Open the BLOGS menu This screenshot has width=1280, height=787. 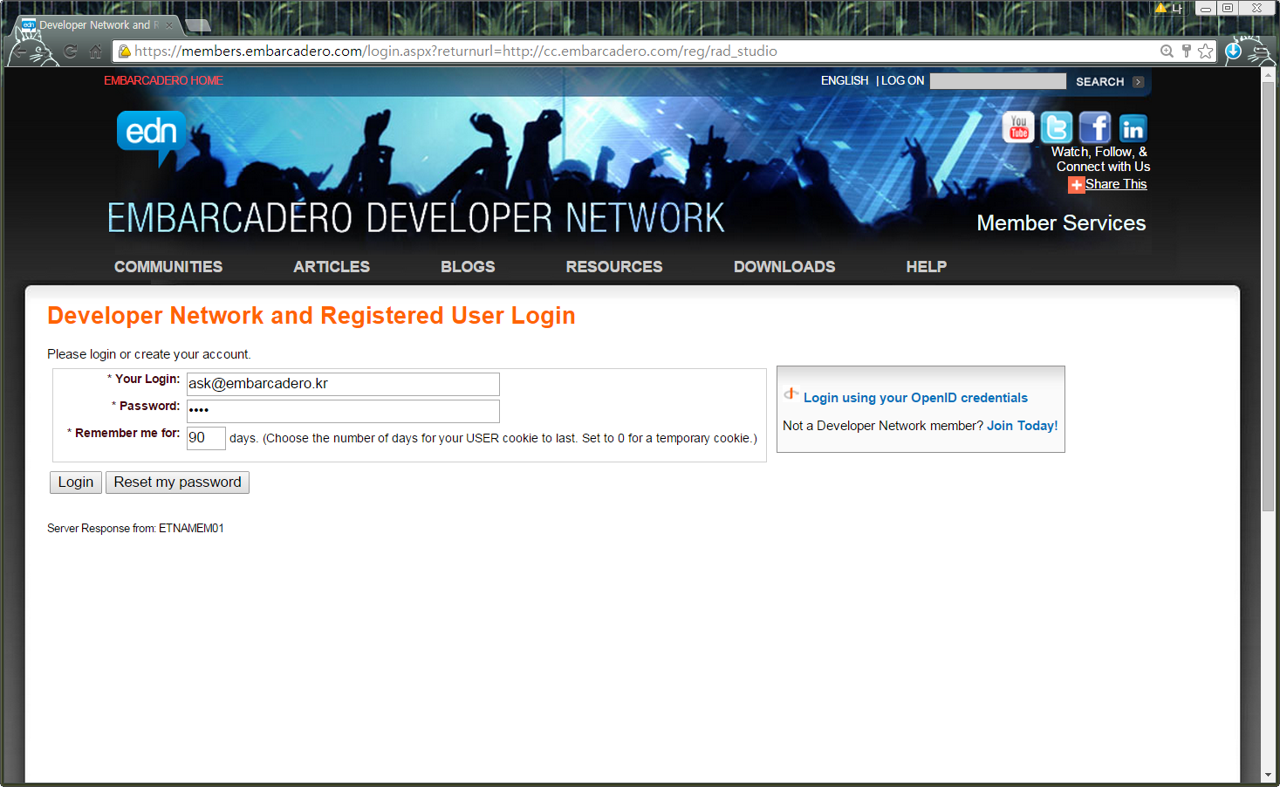click(x=468, y=267)
